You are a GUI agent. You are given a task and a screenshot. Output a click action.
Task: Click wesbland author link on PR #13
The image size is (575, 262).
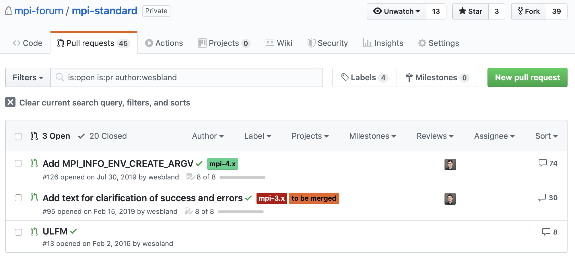[x=158, y=243]
